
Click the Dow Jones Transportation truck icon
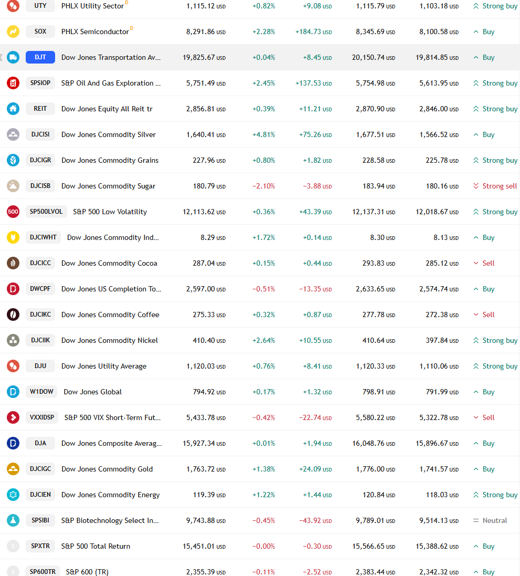pyautogui.click(x=13, y=57)
